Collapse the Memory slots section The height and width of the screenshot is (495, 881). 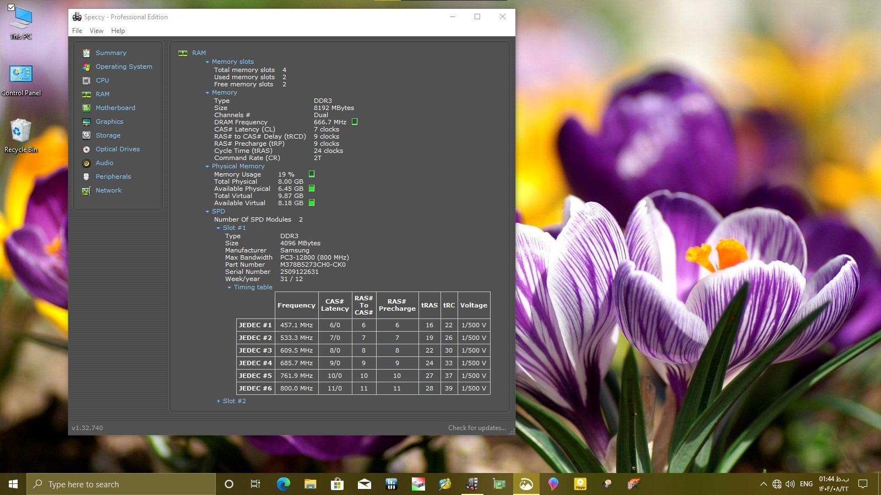208,62
